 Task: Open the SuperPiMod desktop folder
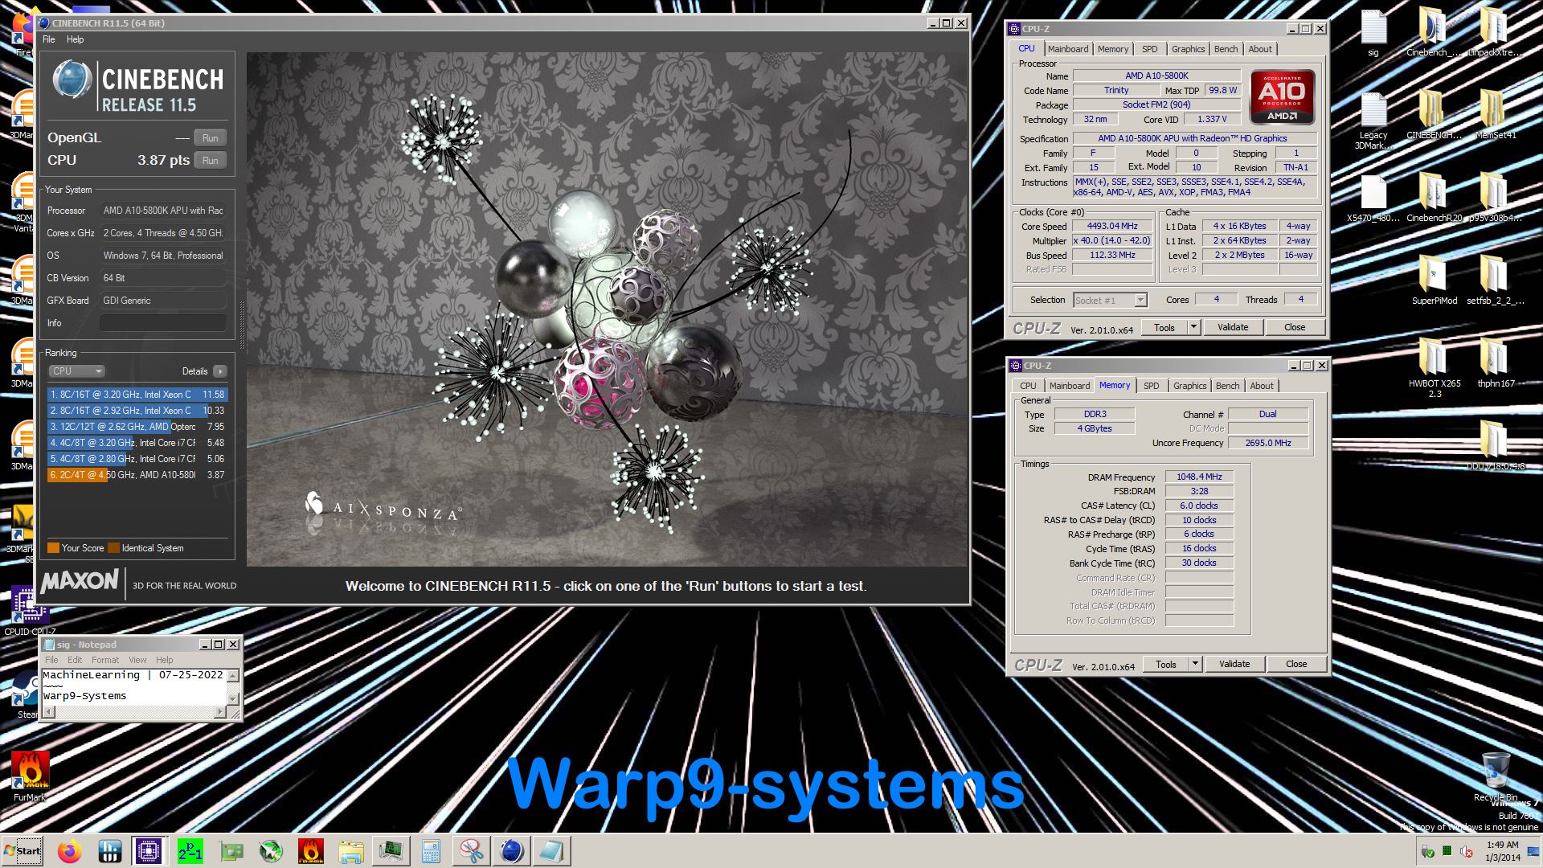pyautogui.click(x=1434, y=280)
